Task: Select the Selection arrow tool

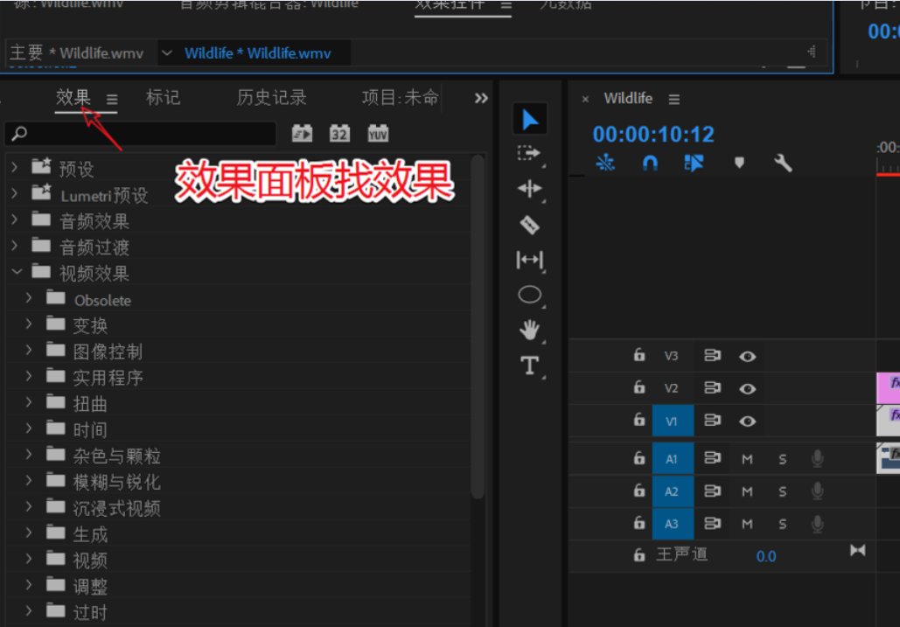Action: tap(530, 120)
